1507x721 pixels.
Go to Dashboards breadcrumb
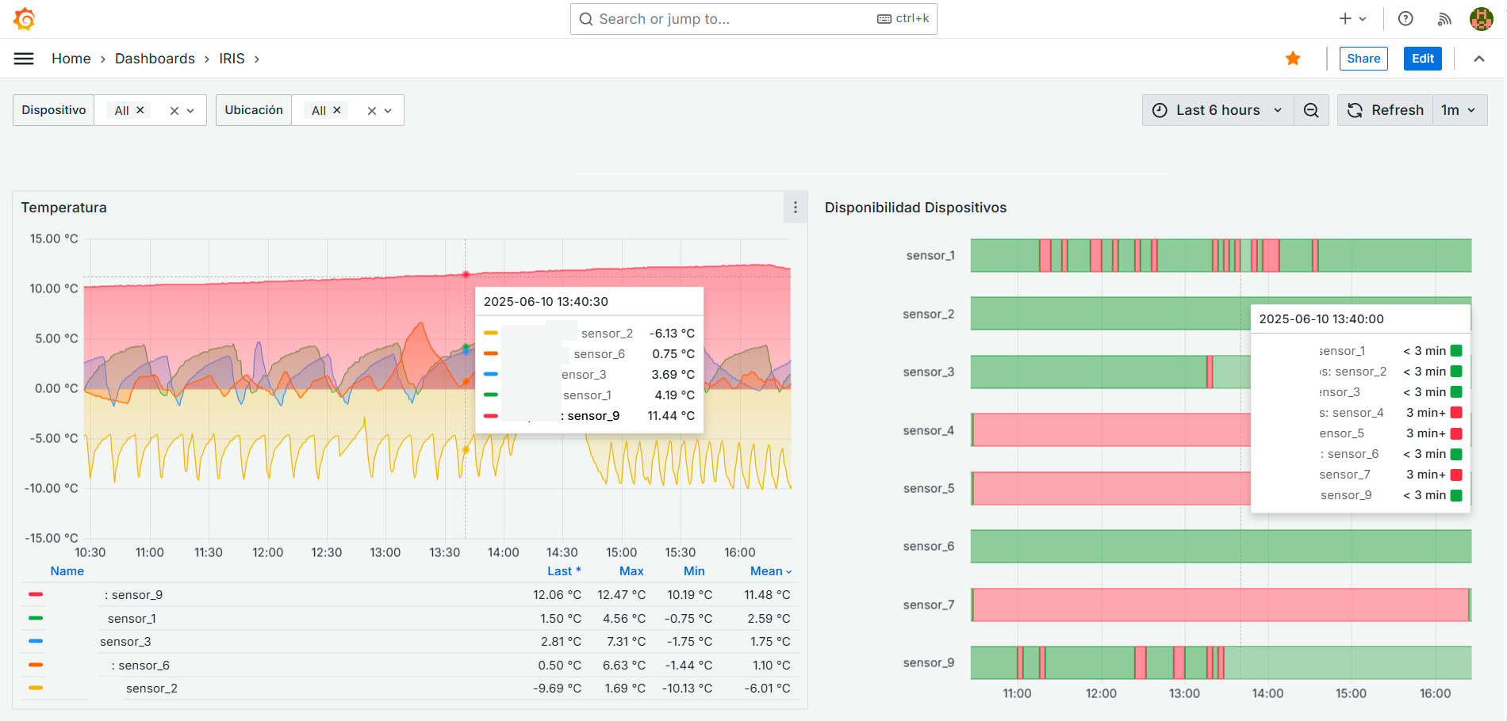pyautogui.click(x=155, y=59)
